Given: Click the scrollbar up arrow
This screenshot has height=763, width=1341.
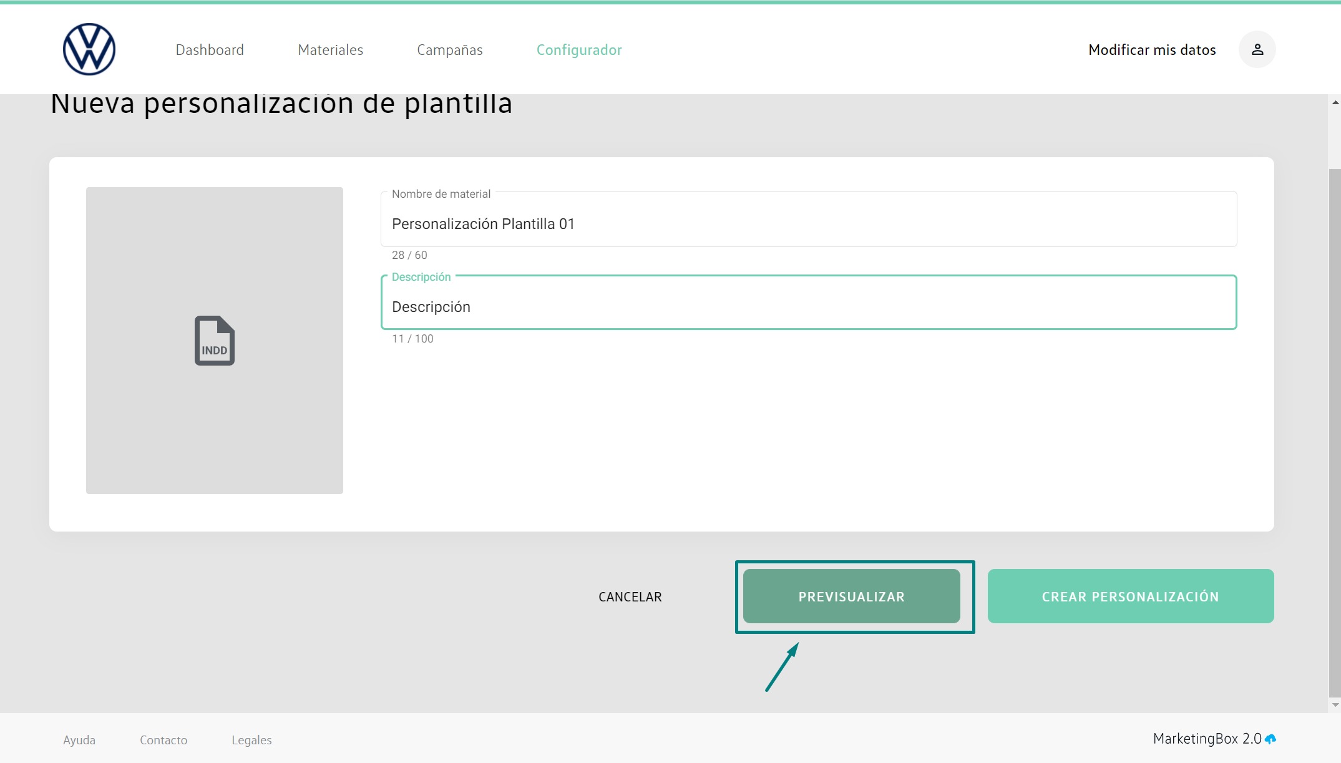Looking at the screenshot, I should point(1335,102).
